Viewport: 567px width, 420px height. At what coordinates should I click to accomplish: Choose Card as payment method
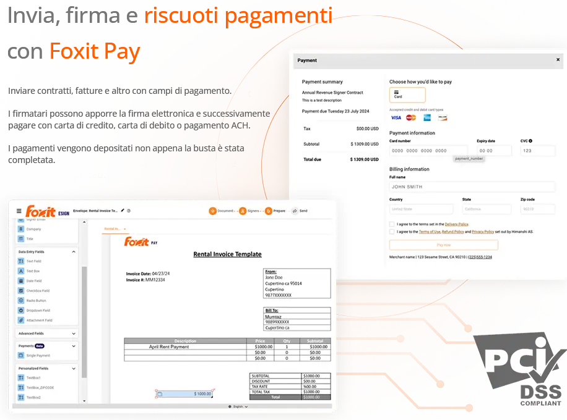407,94
